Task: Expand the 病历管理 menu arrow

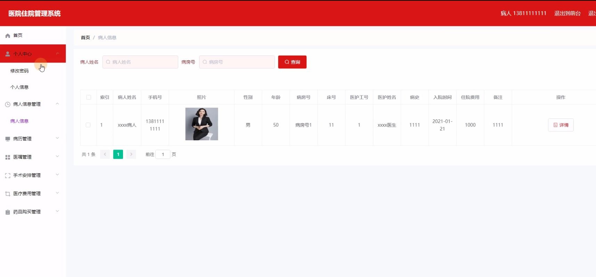Action: click(57, 138)
